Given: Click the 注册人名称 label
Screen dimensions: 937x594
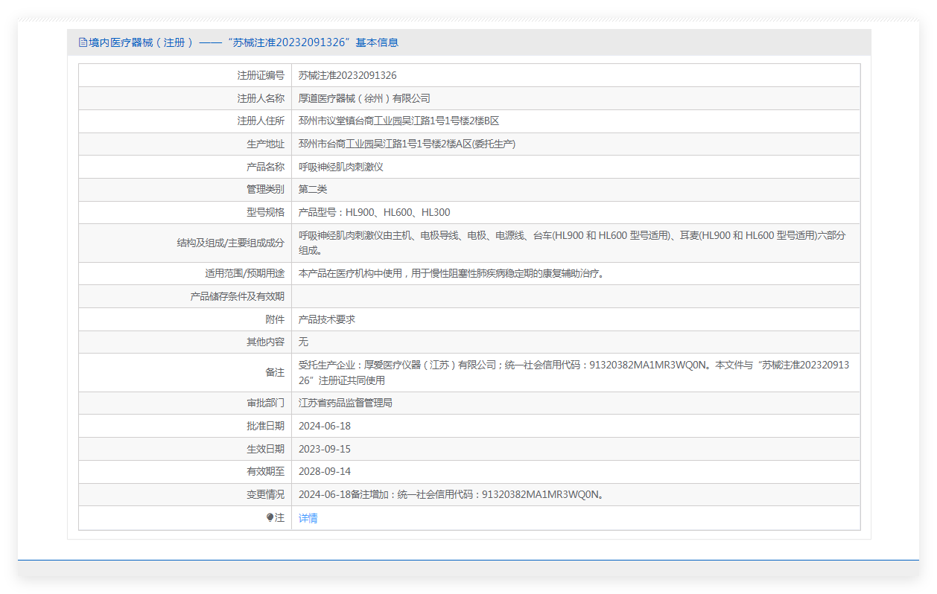Looking at the screenshot, I should pos(261,98).
